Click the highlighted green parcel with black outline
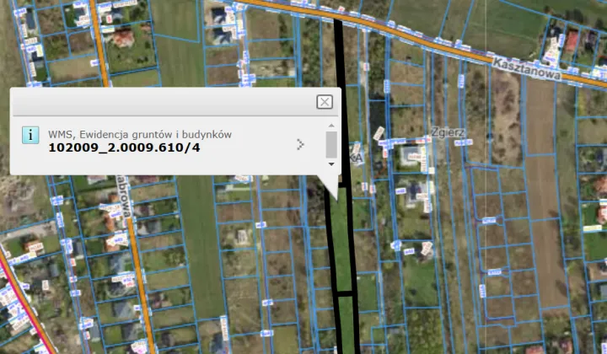Screen dimensions: 607x354 click(341, 239)
